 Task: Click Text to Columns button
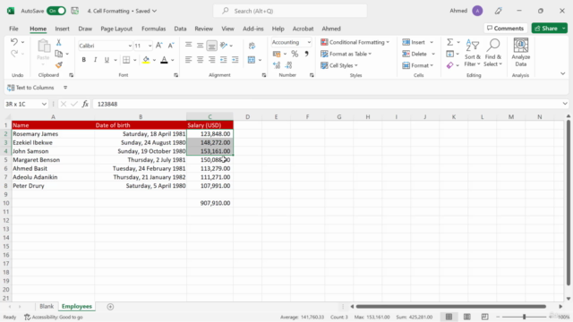30,88
